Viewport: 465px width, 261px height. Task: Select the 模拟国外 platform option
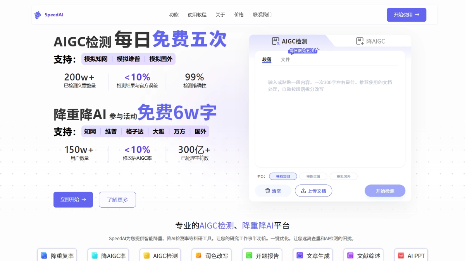pyautogui.click(x=343, y=176)
